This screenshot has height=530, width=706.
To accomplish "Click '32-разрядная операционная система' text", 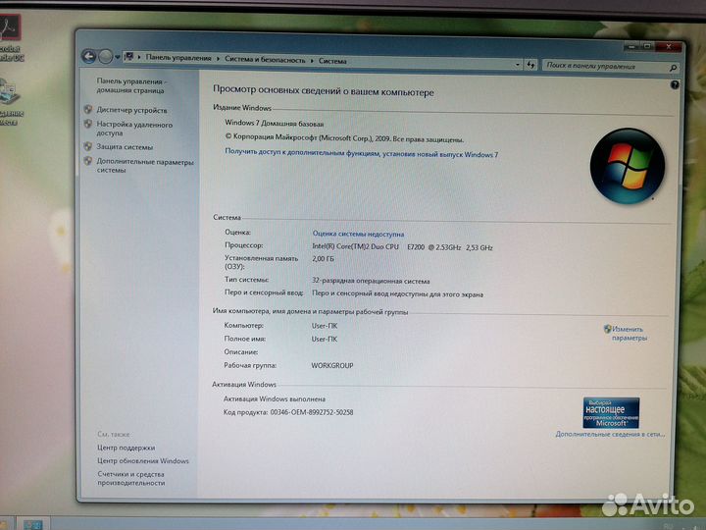I will (371, 281).
